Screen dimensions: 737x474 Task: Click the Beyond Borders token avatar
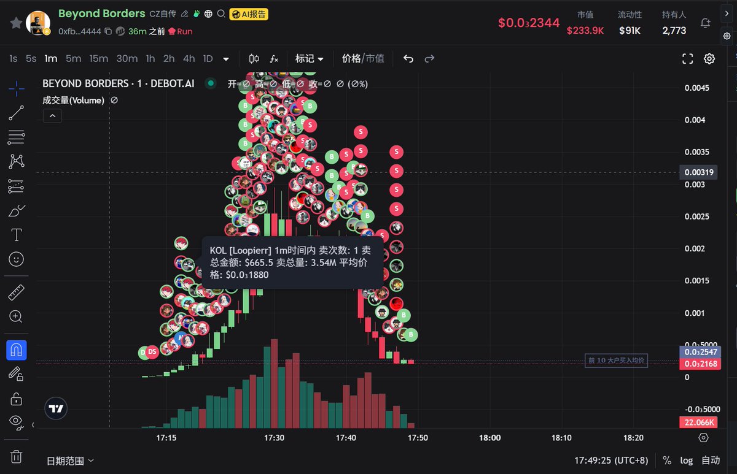coord(38,23)
